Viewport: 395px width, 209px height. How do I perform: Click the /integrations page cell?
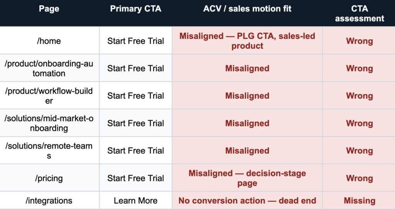tap(49, 201)
